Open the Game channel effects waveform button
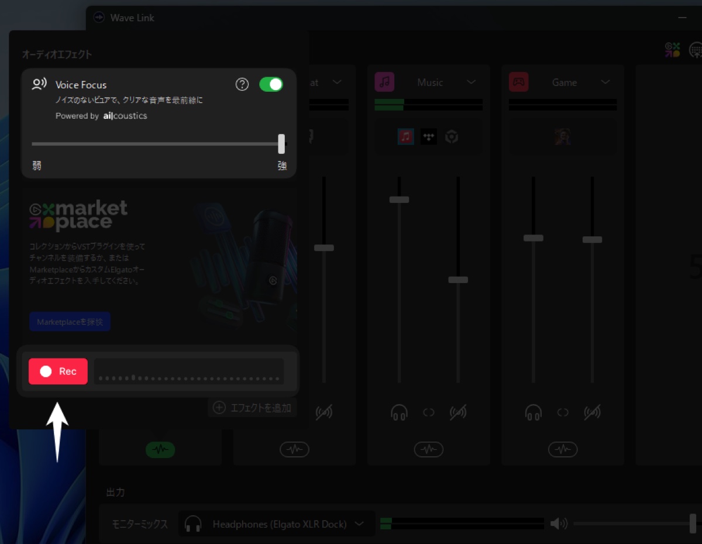The height and width of the screenshot is (544, 702). coord(563,449)
